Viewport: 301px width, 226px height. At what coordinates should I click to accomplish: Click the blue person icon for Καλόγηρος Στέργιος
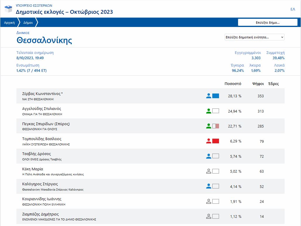pyautogui.click(x=208, y=186)
